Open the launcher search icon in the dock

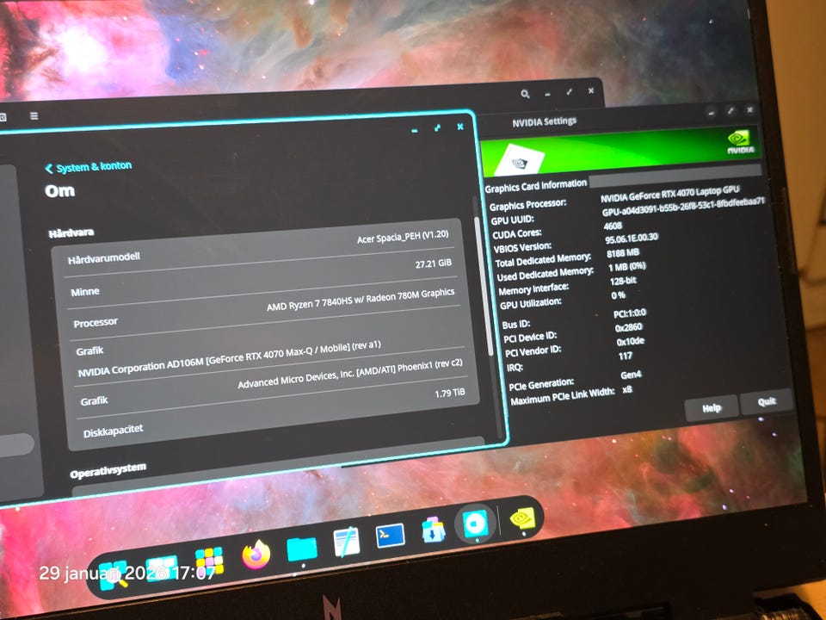click(114, 574)
